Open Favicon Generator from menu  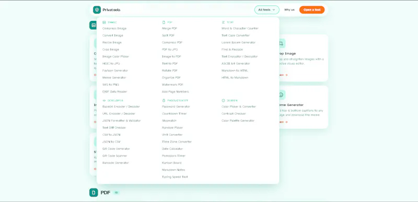(115, 70)
